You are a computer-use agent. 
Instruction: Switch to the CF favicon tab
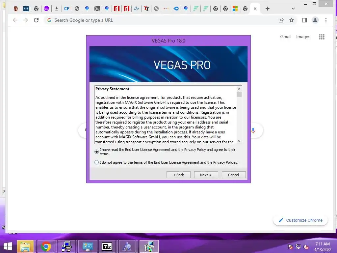pyautogui.click(x=66, y=9)
